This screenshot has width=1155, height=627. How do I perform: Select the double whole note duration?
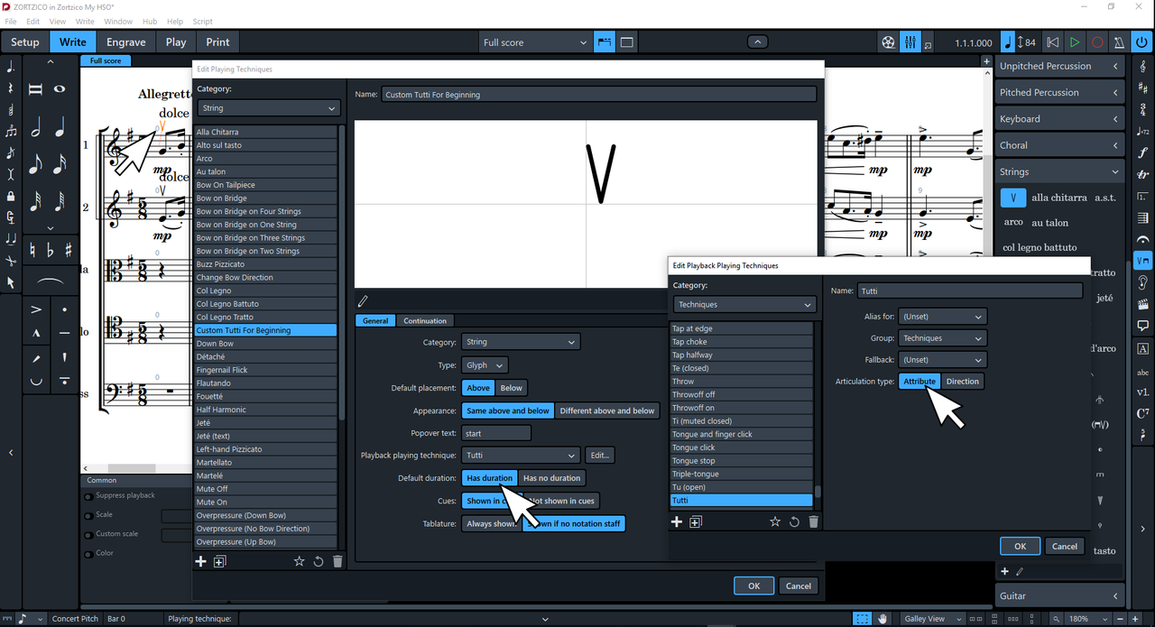(35, 89)
